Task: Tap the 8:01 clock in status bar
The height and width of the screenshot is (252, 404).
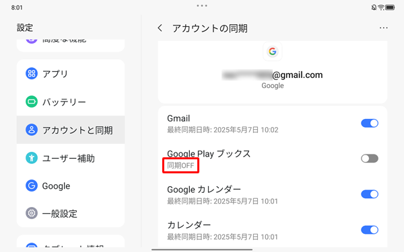Action: tap(17, 7)
